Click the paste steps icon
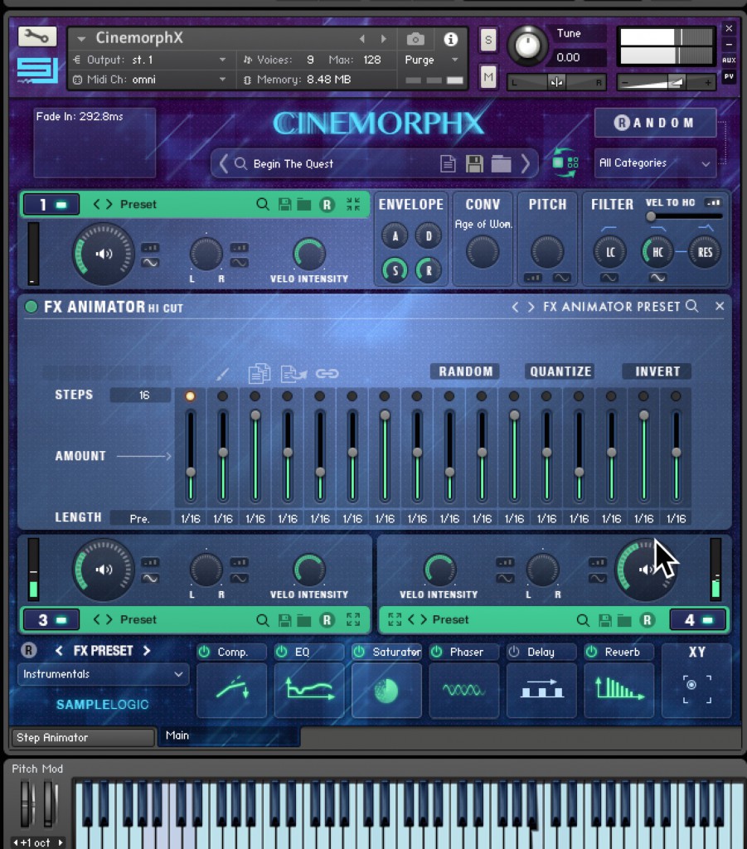 (294, 373)
